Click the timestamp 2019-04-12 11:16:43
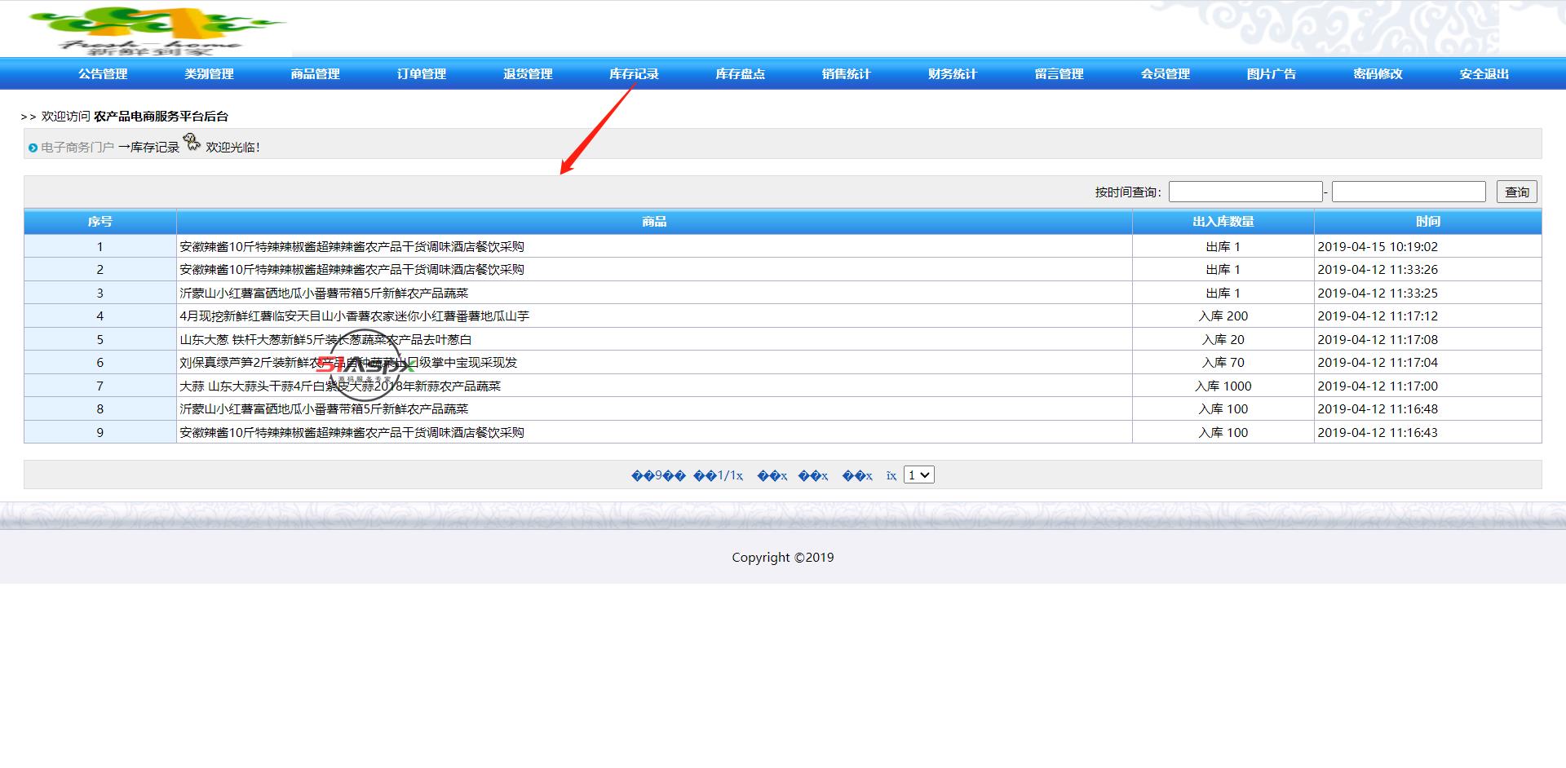 tap(1378, 433)
